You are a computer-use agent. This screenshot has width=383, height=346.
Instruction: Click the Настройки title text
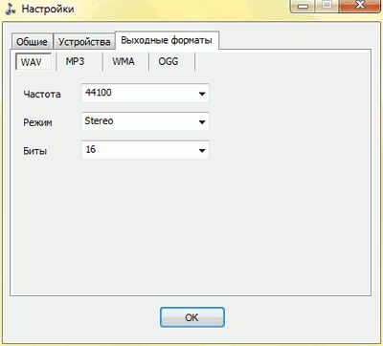coord(48,9)
